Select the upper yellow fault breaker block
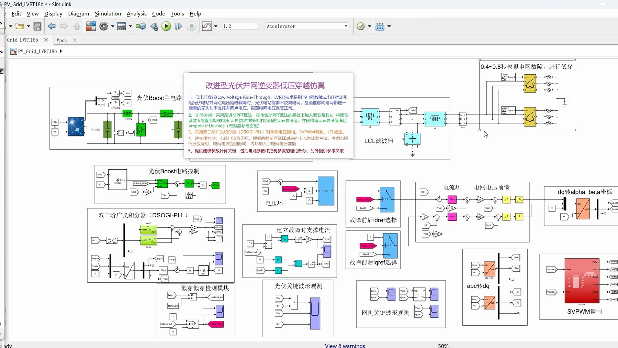This screenshot has height=348, width=618. click(530, 84)
